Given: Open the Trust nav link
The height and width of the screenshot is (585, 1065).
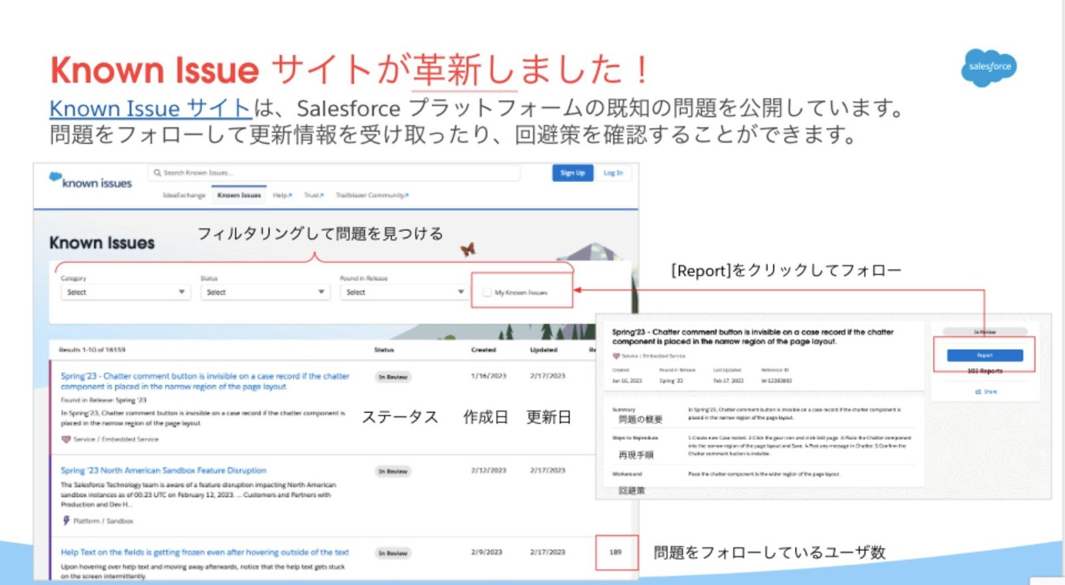Looking at the screenshot, I should (x=314, y=196).
